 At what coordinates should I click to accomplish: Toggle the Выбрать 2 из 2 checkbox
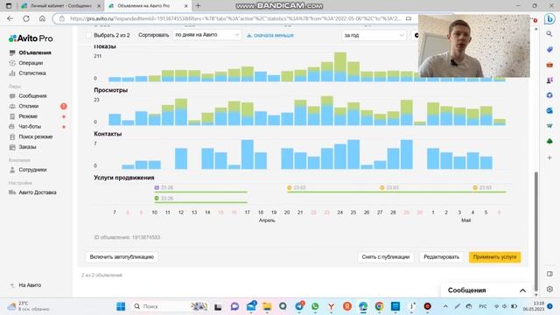(x=89, y=35)
